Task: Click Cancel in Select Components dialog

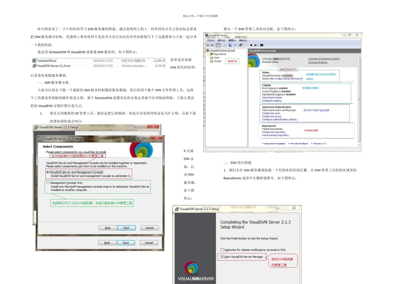Action: point(149,228)
